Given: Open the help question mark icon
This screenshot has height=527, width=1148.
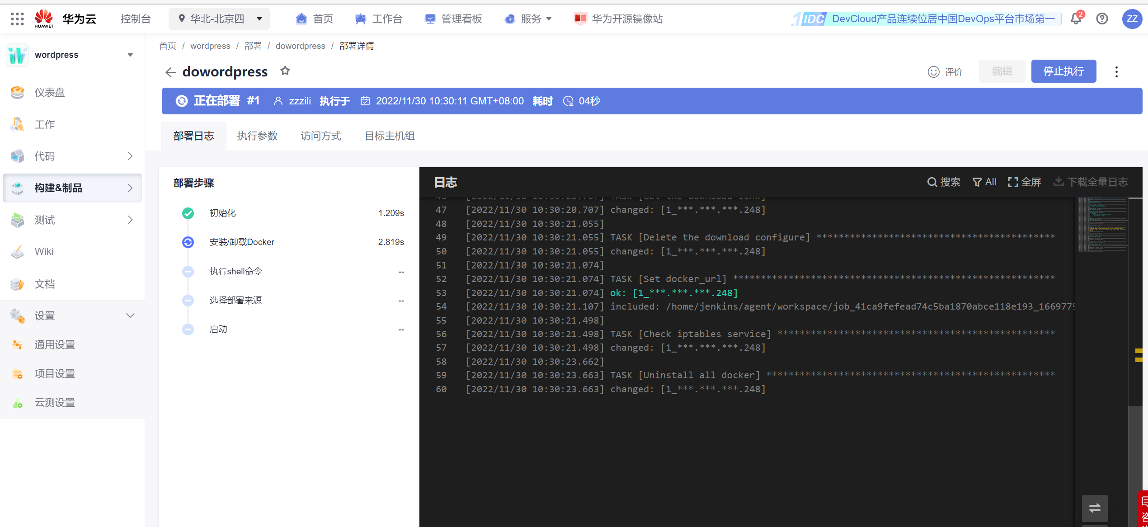Looking at the screenshot, I should click(1102, 19).
